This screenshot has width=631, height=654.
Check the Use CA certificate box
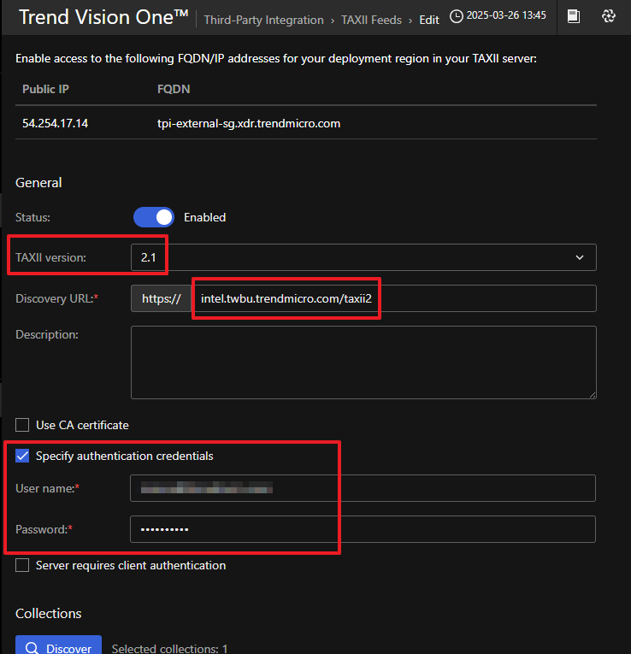point(23,425)
